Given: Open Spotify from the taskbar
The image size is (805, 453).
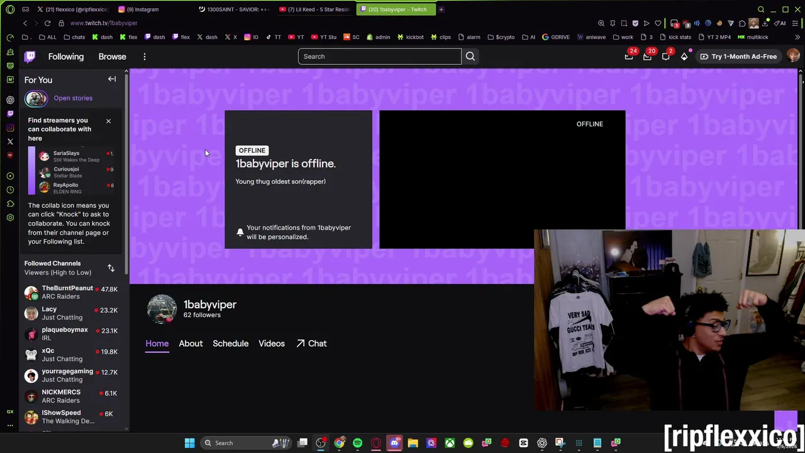Looking at the screenshot, I should click(357, 443).
